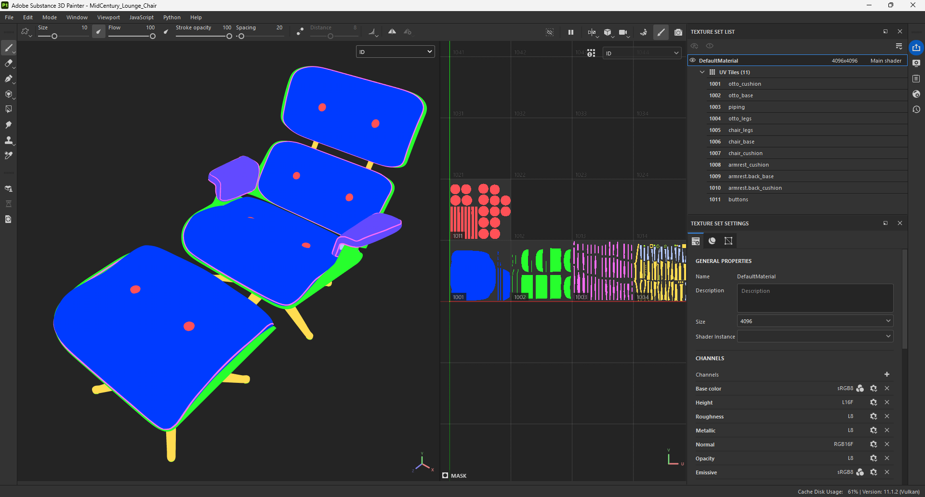Toggle the symmetry button in toolbar
Viewport: 925px width, 497px height.
click(392, 32)
